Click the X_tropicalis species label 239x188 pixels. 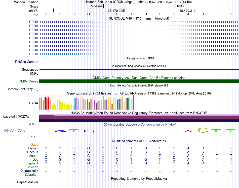pyautogui.click(x=30, y=171)
